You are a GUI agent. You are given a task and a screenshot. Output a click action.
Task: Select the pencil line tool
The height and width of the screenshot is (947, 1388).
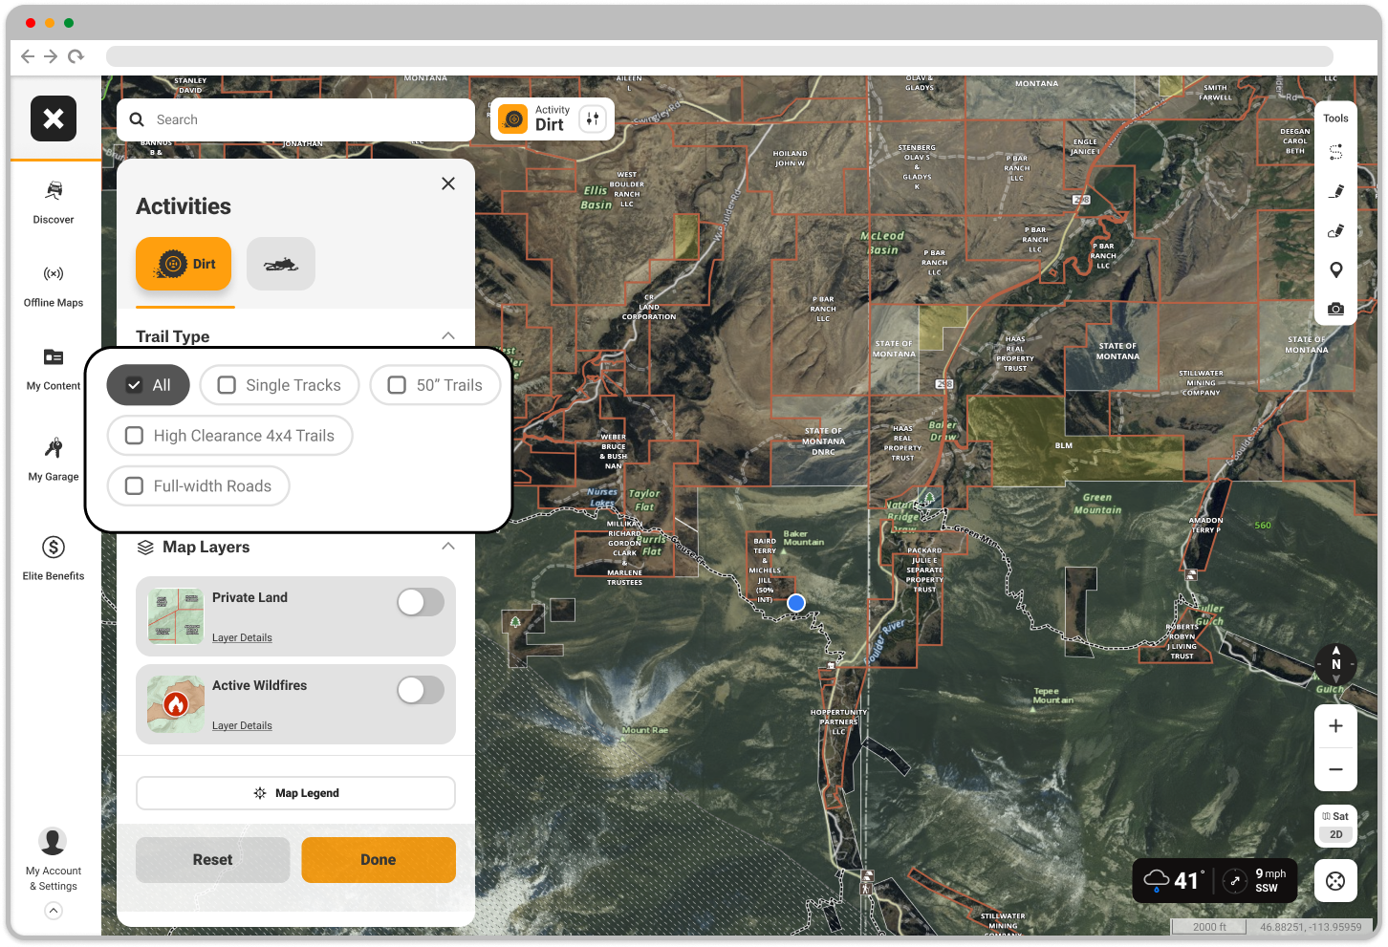[1336, 191]
